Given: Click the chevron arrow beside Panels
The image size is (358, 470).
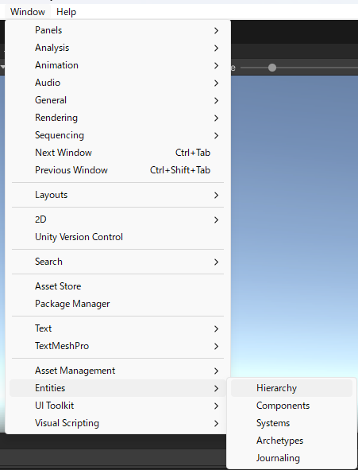Looking at the screenshot, I should 216,30.
